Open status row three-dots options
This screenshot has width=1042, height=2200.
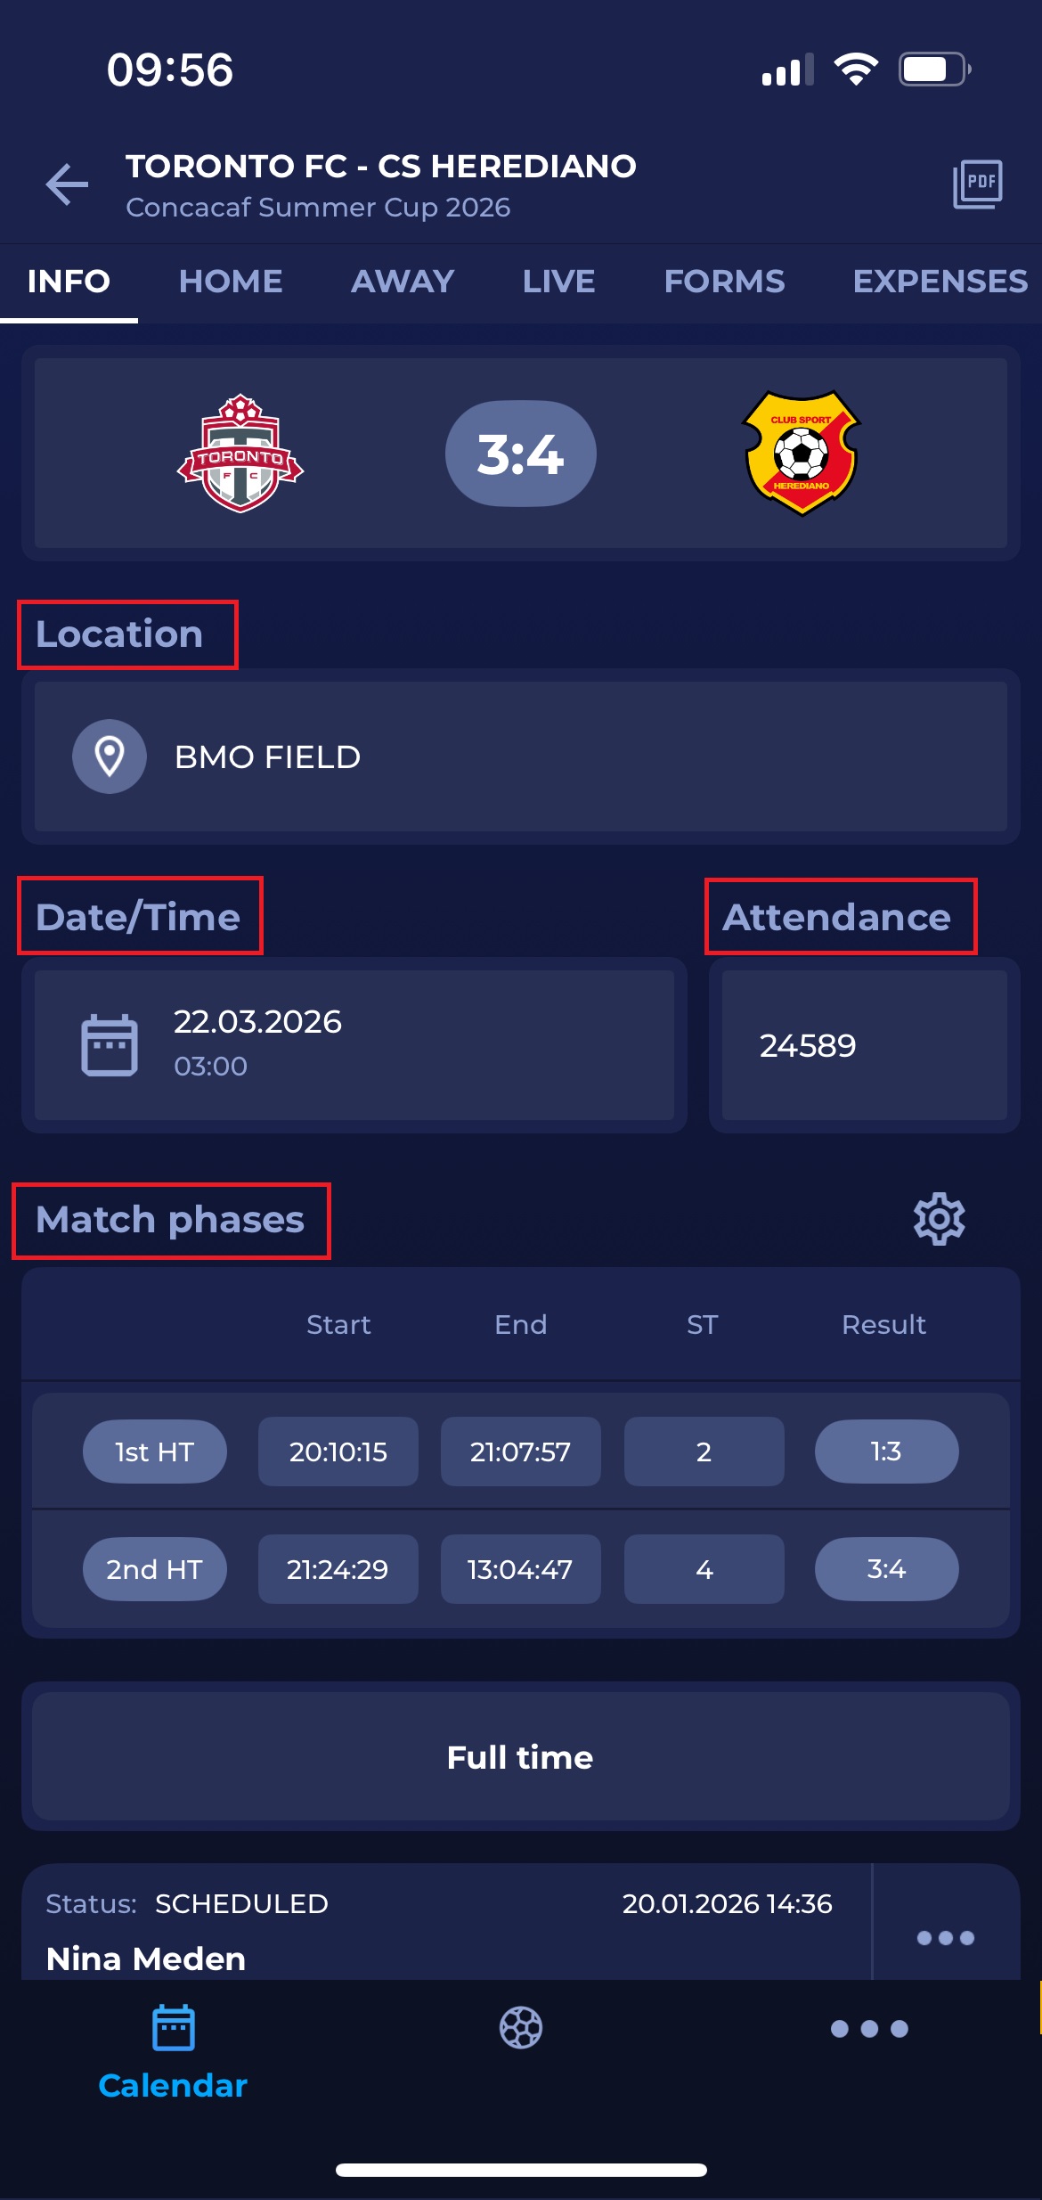[945, 1937]
